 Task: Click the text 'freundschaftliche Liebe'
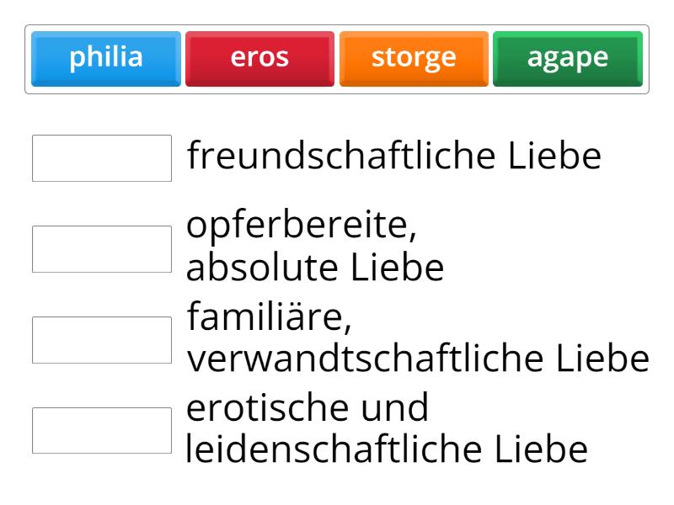[394, 157]
